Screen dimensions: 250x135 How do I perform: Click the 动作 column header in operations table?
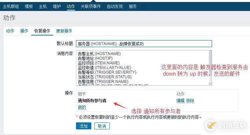coord(180,94)
